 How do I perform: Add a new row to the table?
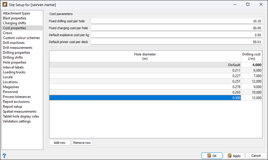(59, 143)
